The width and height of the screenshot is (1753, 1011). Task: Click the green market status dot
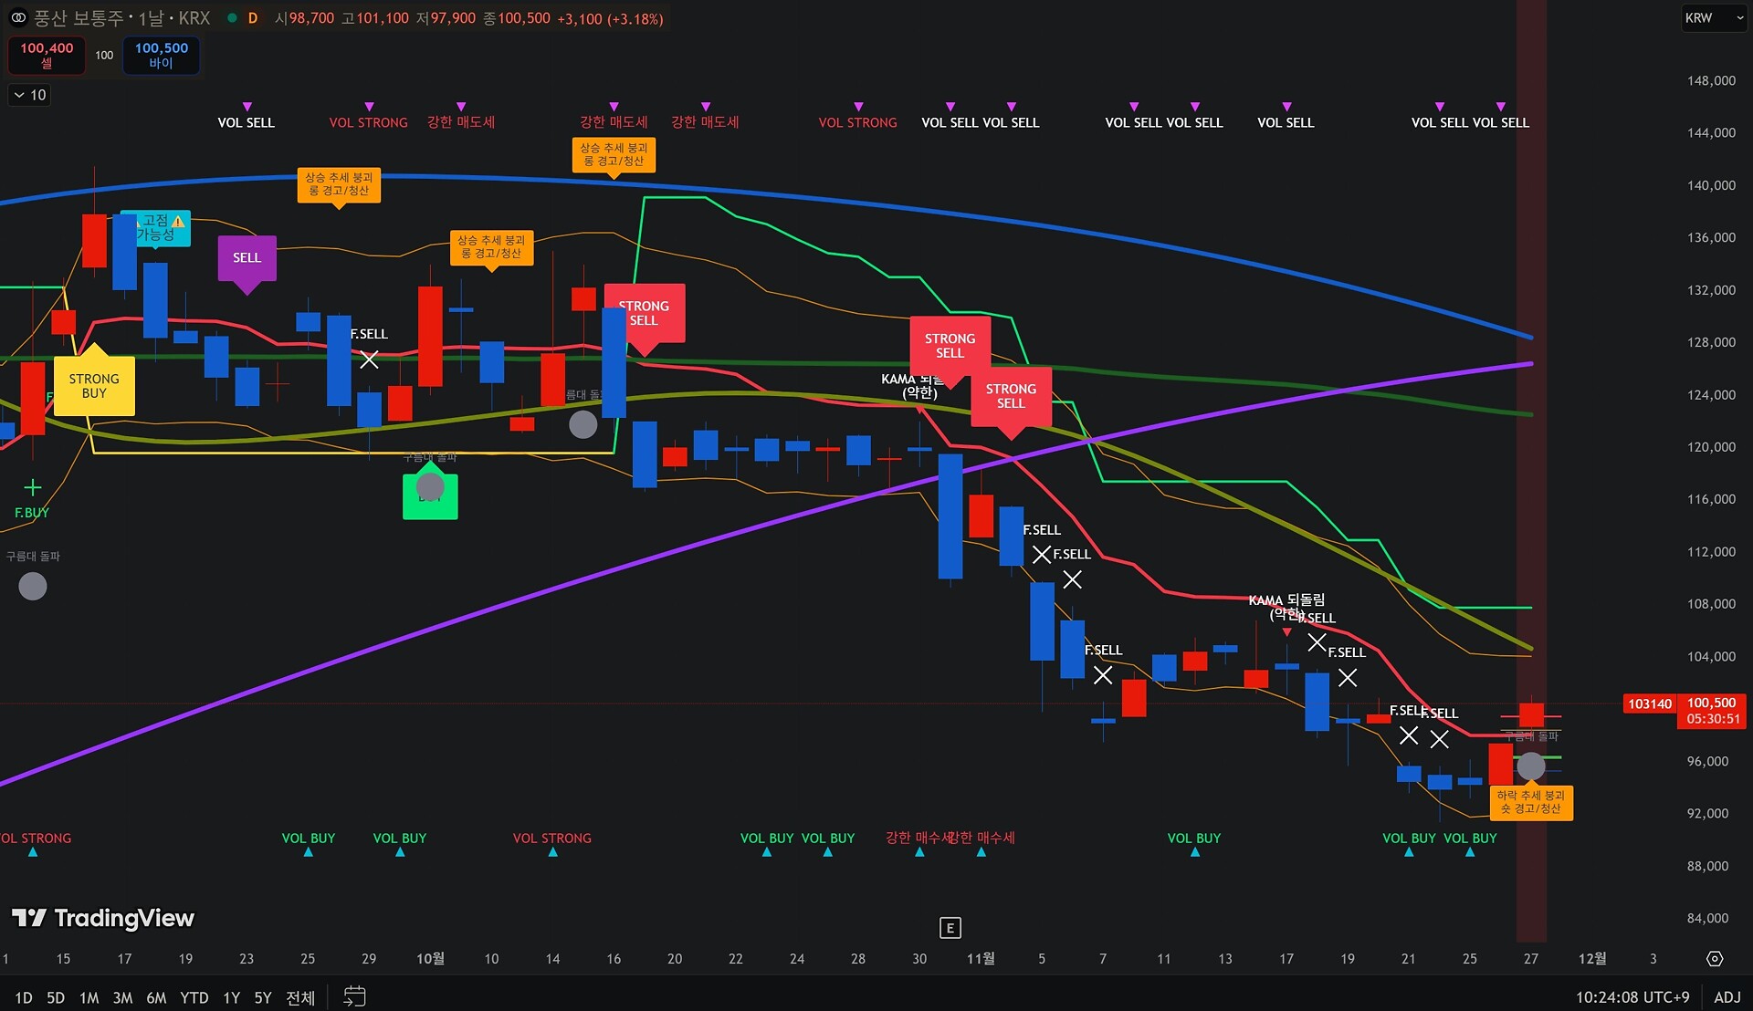tap(232, 17)
